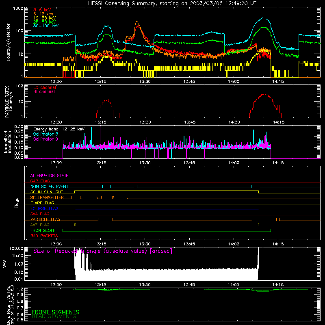This screenshot has height=325, width=325.
Task: Click the vertical Flags axis title
Action: point(17,203)
